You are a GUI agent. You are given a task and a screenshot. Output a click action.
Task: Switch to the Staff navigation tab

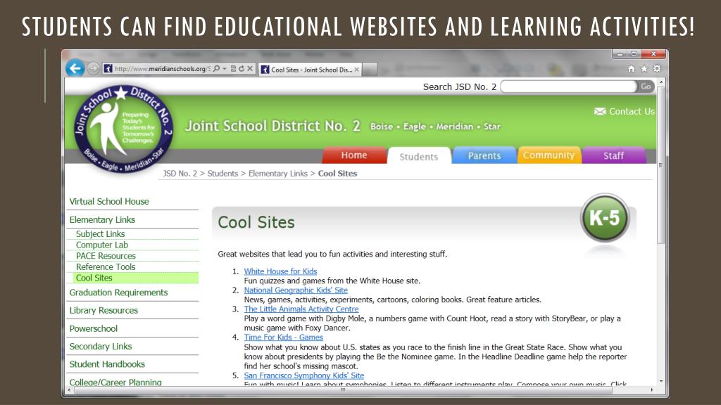pyautogui.click(x=613, y=155)
